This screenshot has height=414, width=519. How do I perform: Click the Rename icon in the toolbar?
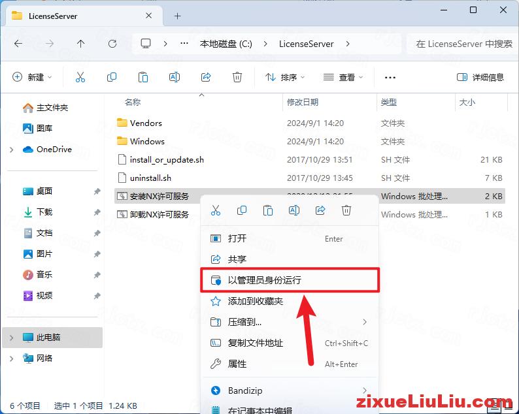click(x=175, y=77)
